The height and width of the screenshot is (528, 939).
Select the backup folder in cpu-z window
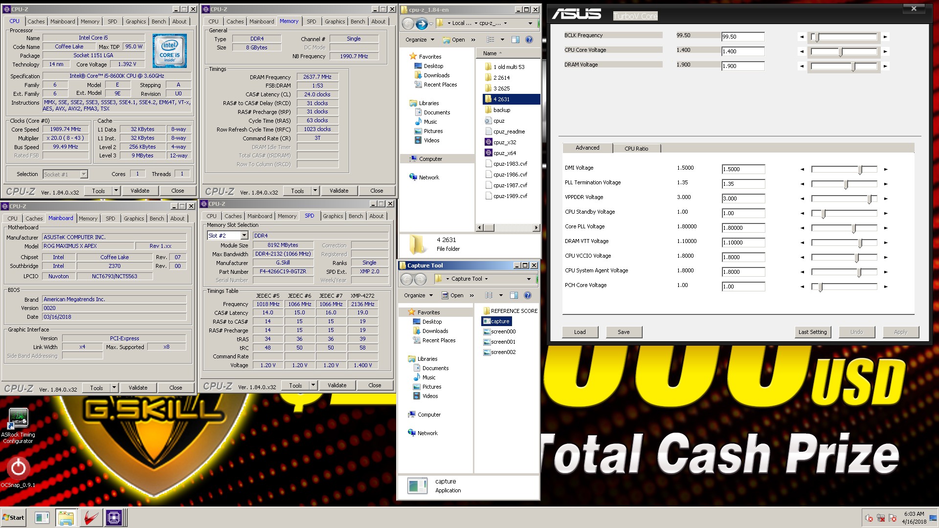[x=497, y=110]
